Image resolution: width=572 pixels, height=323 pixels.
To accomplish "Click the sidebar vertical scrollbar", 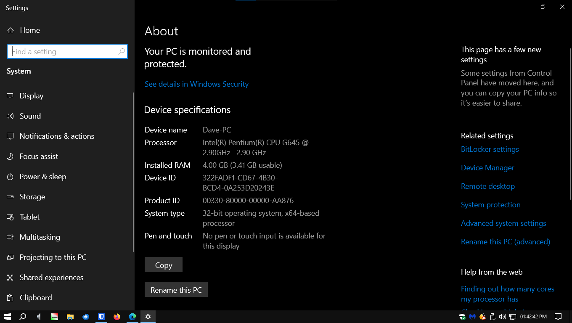I will click(133, 172).
